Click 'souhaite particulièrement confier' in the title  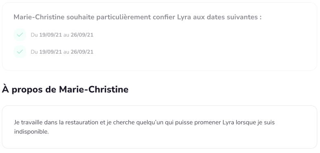coord(121,17)
